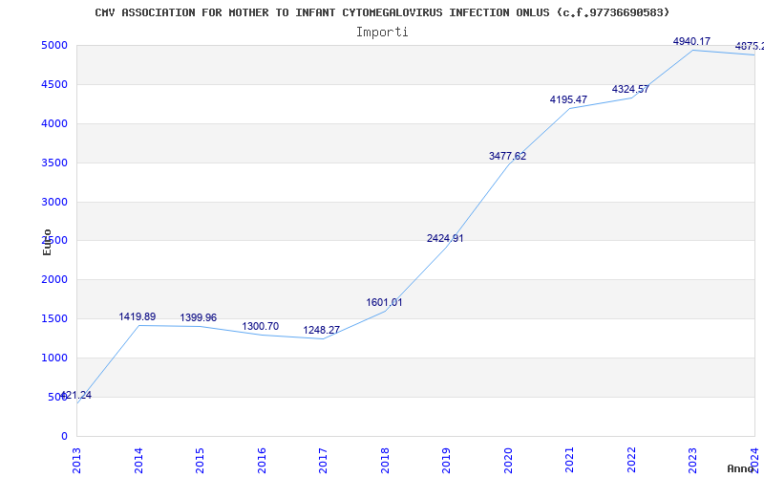Click the x-axis year 2020

[508, 461]
